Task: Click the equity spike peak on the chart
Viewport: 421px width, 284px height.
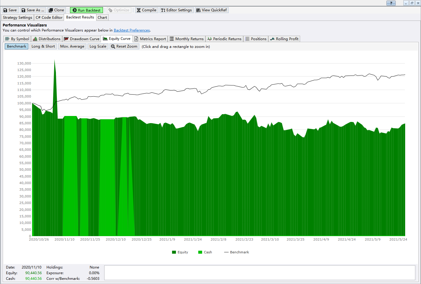Action: pyautogui.click(x=54, y=61)
